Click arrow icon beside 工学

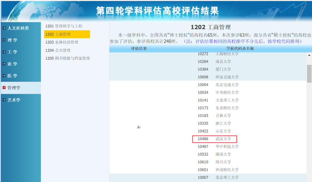click(4, 52)
